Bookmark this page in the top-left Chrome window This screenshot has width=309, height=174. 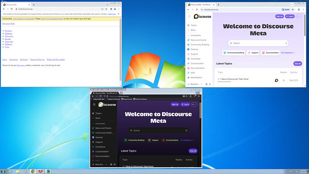[x=106, y=9]
